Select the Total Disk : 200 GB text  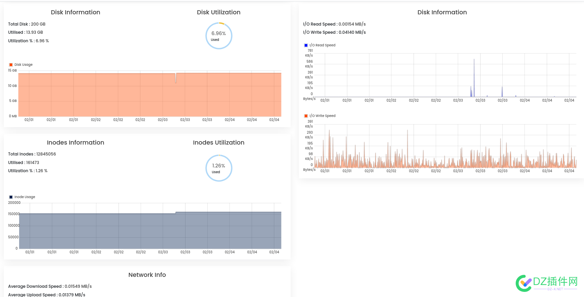27,24
